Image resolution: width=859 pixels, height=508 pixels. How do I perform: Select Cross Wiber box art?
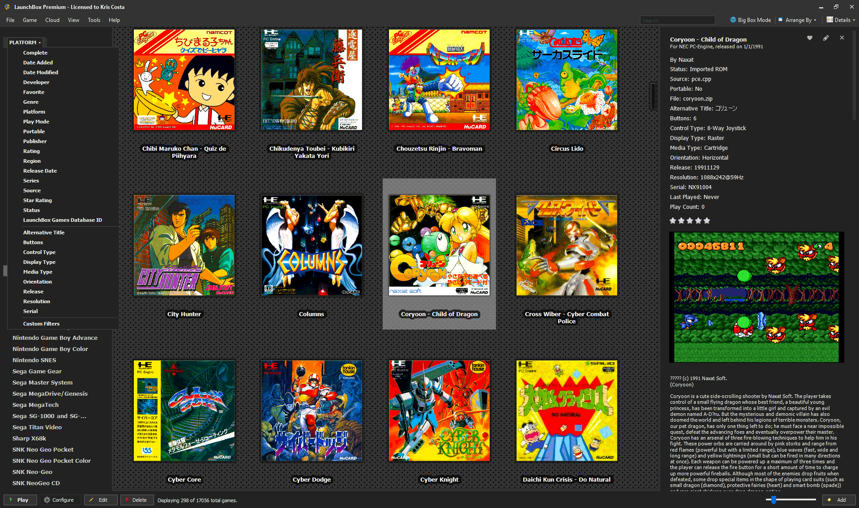[x=567, y=246]
